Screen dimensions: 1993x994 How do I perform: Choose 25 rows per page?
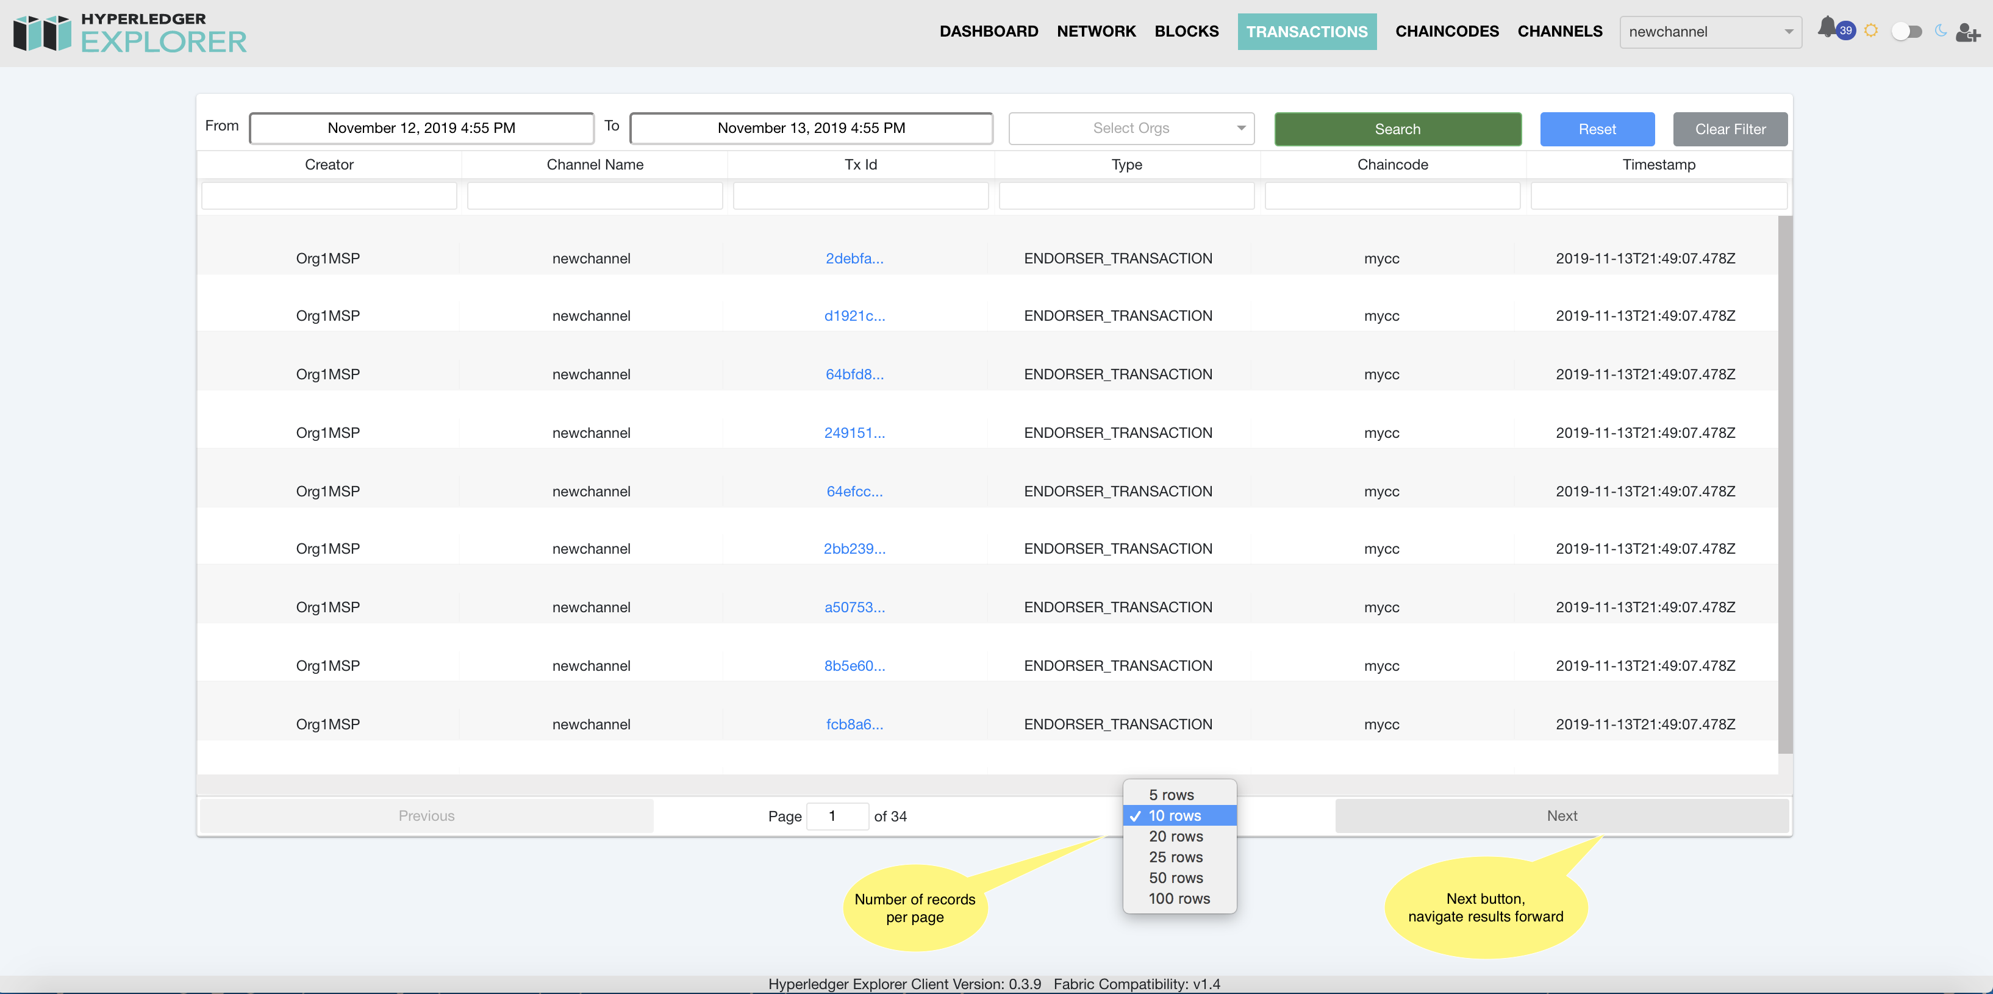[1179, 857]
